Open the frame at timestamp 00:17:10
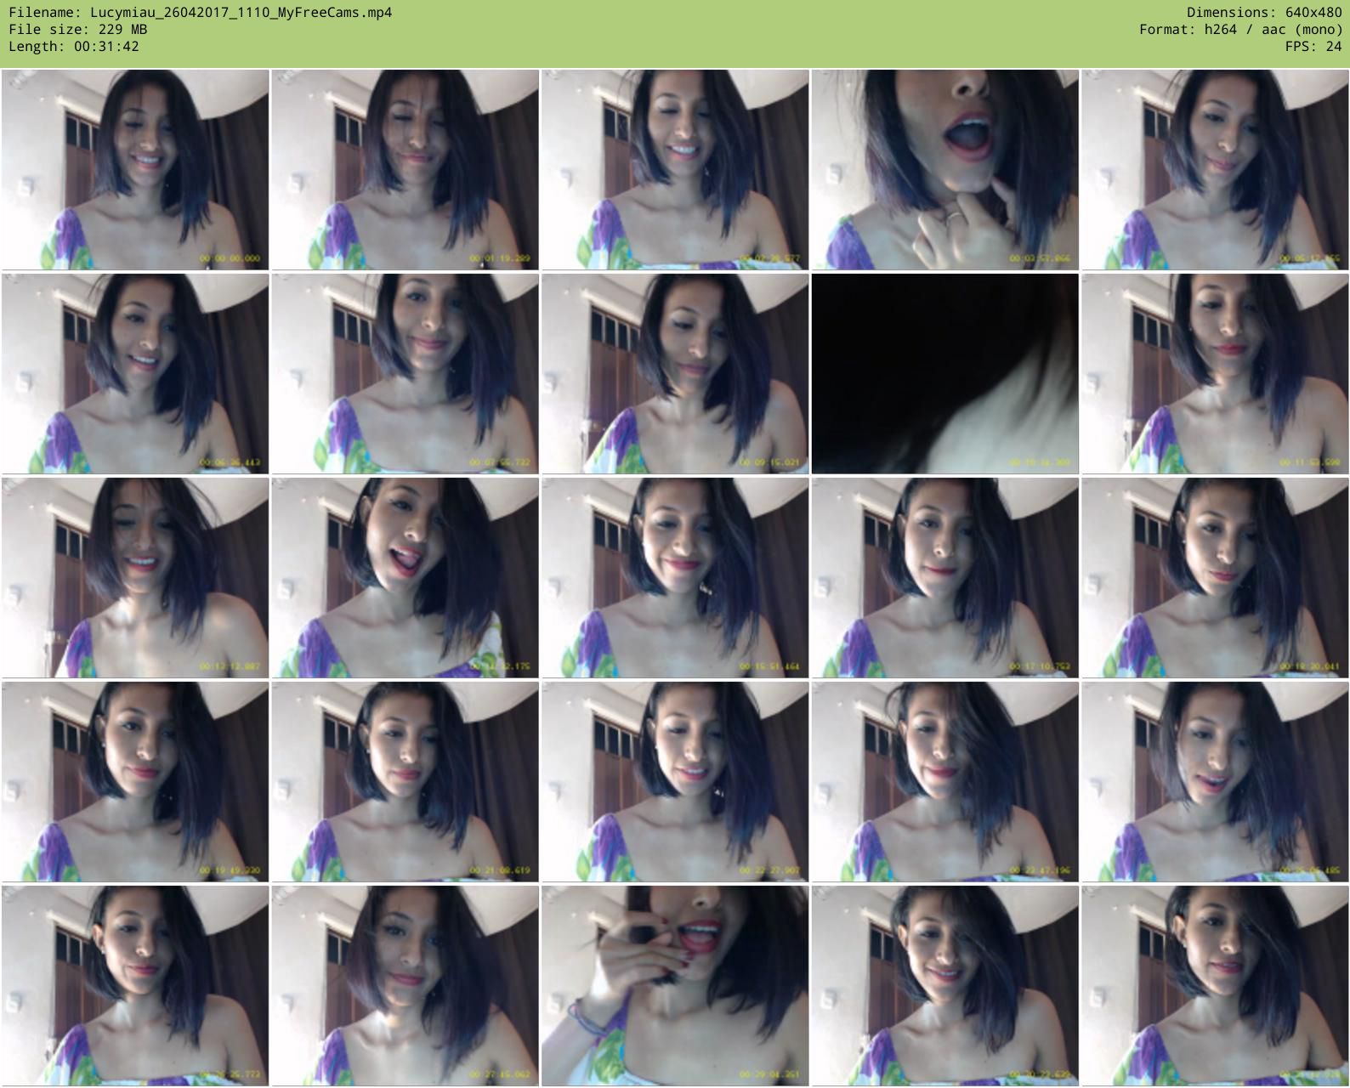This screenshot has height=1088, width=1350. [x=944, y=578]
